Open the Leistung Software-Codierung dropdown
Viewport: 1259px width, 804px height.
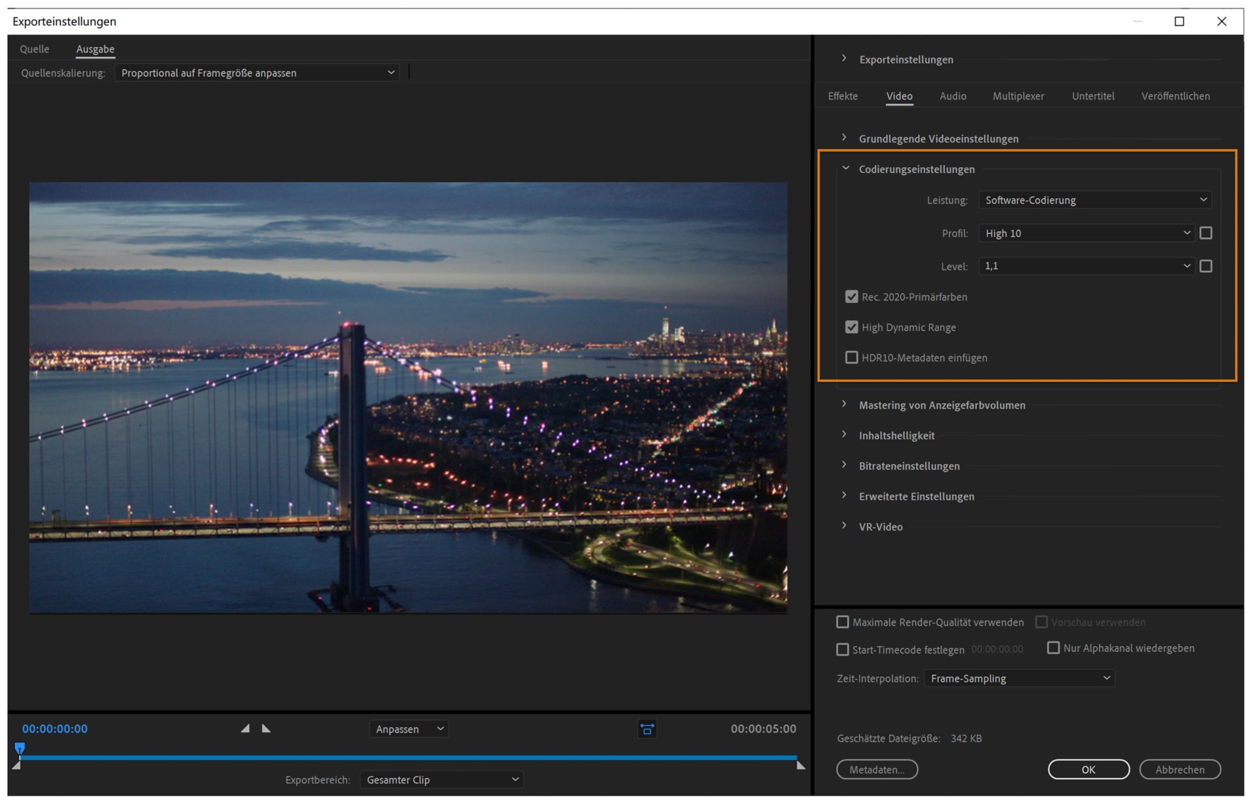(1094, 200)
